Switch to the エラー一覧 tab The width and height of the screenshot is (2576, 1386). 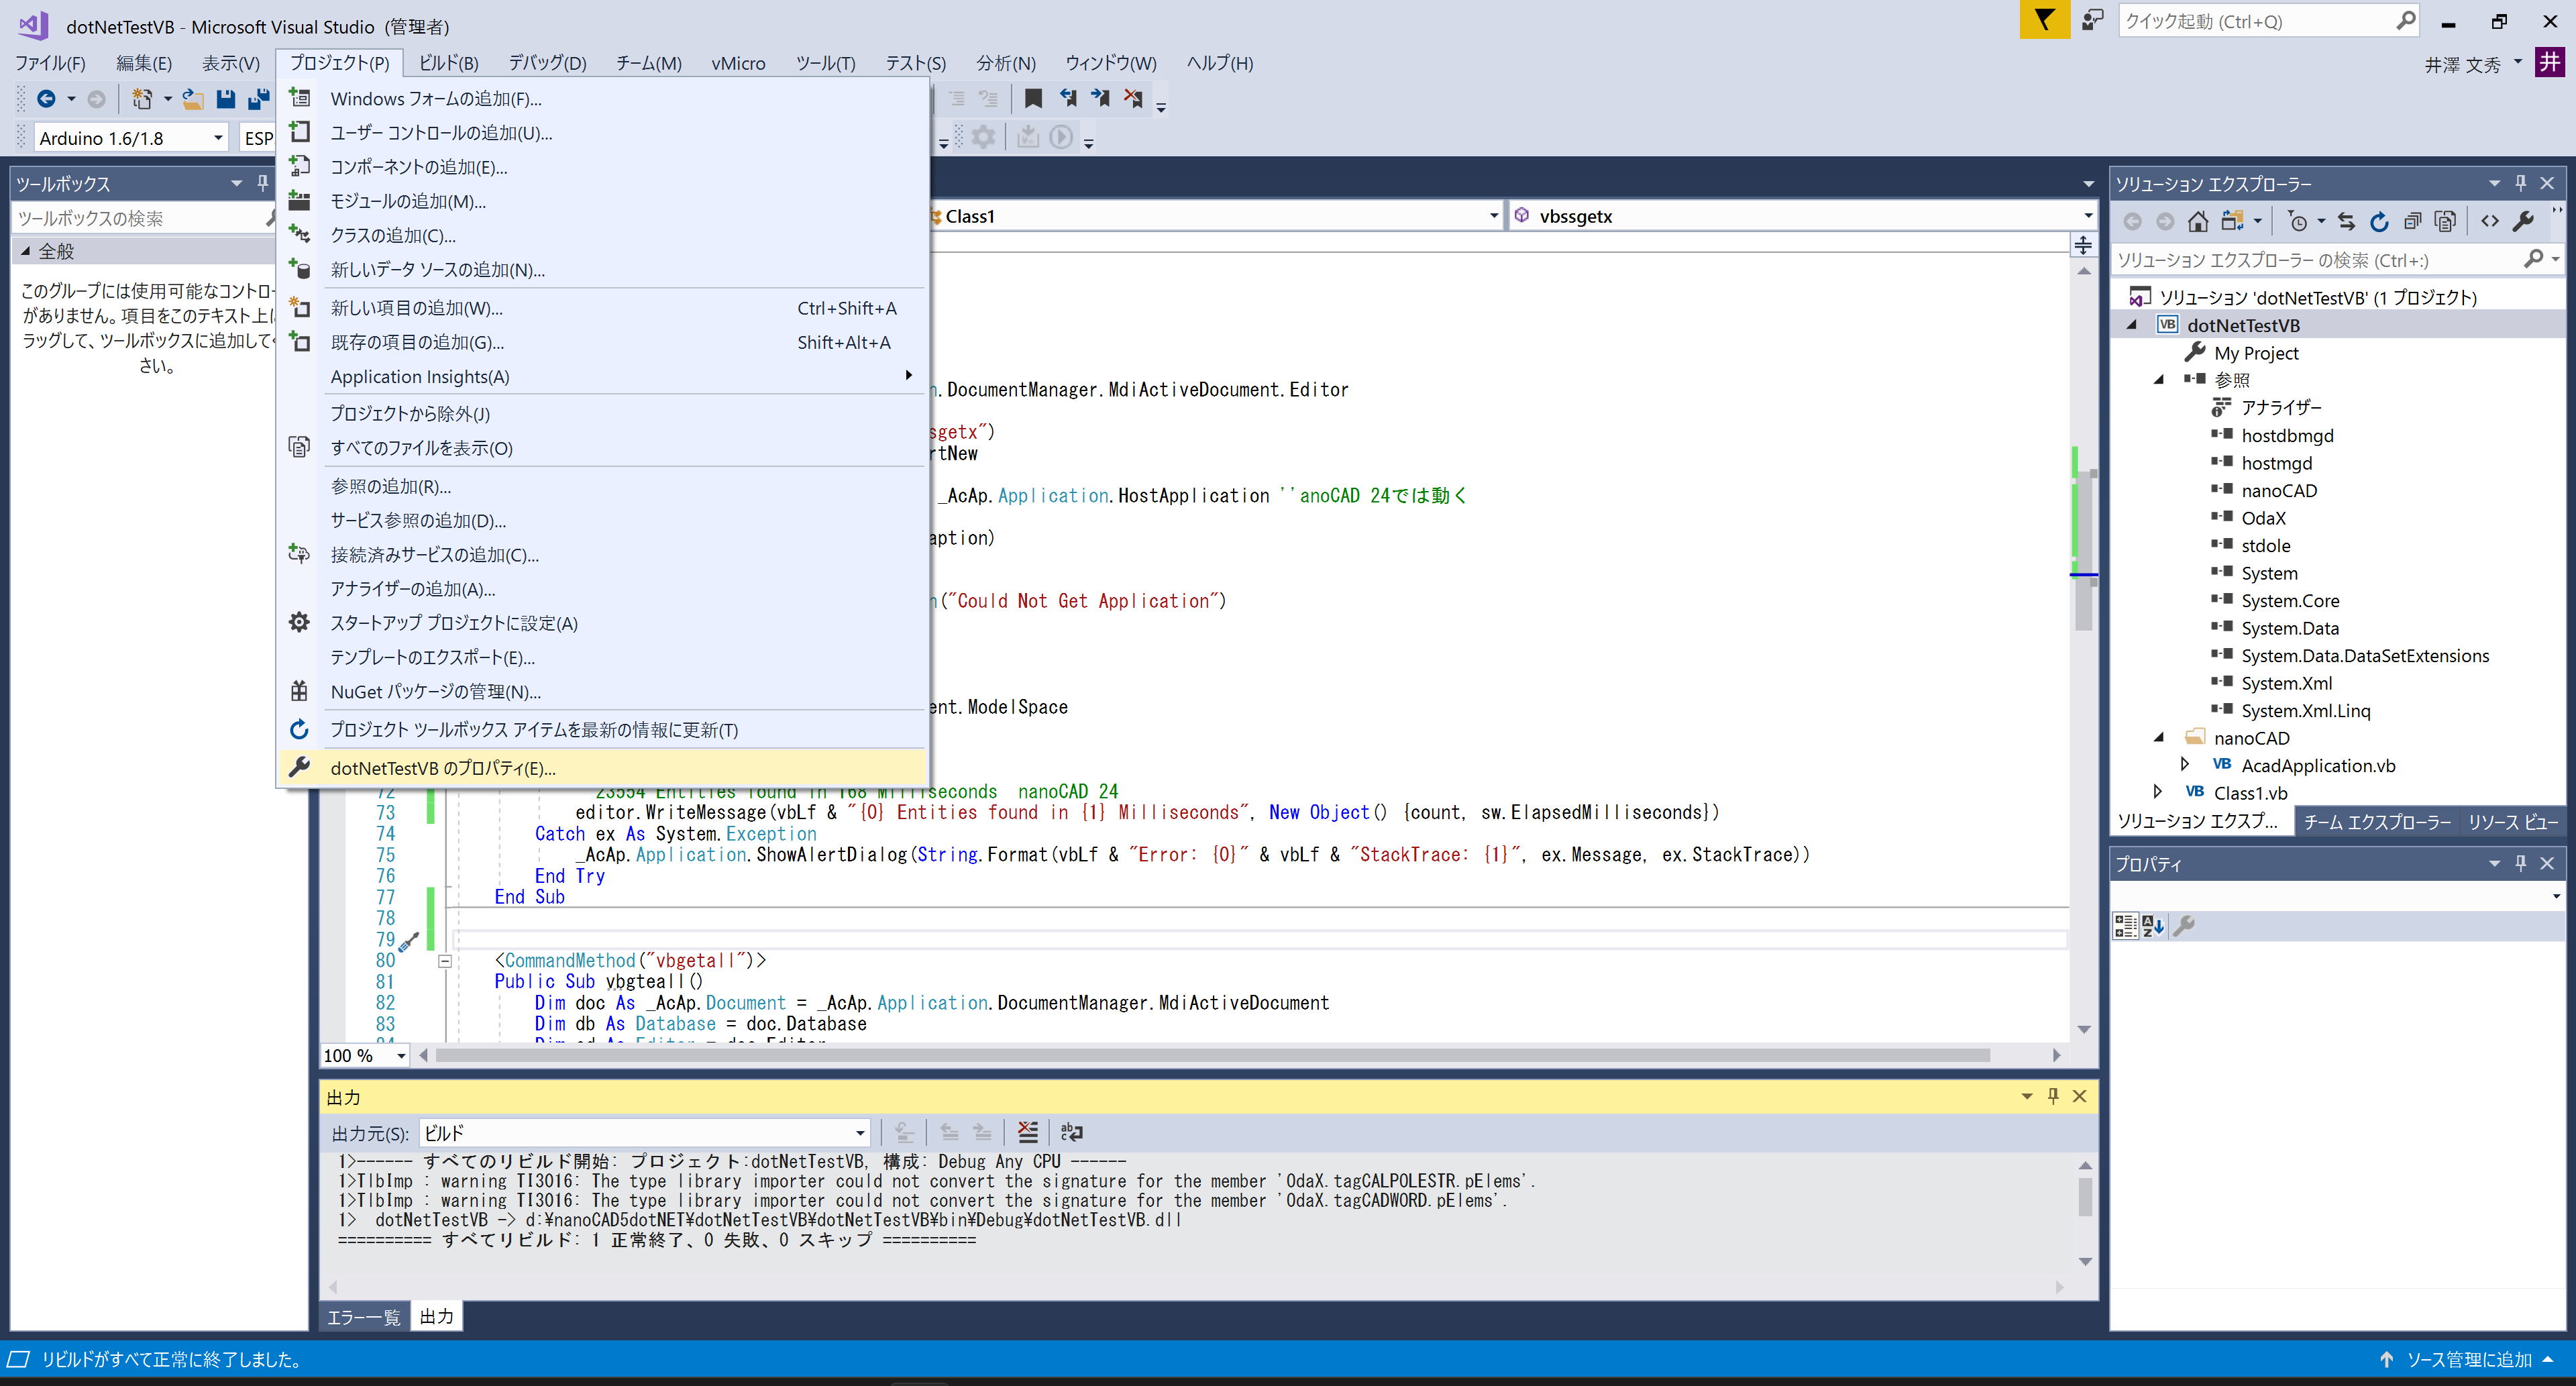[x=363, y=1317]
